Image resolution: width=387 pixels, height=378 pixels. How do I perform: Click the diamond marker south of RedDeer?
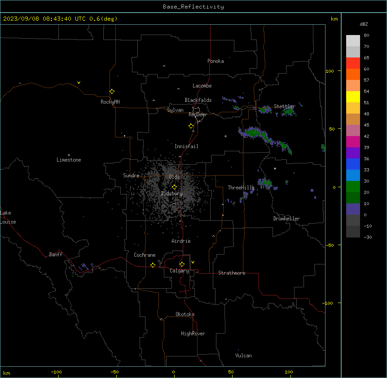(x=191, y=126)
